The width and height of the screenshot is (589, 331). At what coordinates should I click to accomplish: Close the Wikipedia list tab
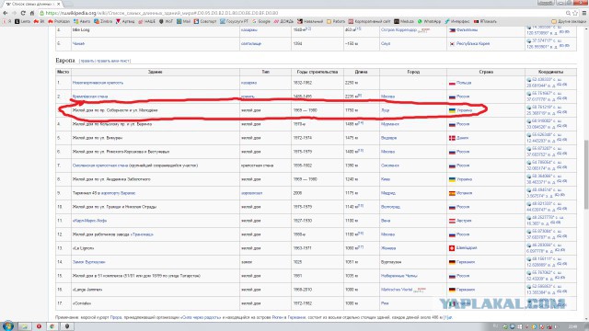click(x=58, y=4)
